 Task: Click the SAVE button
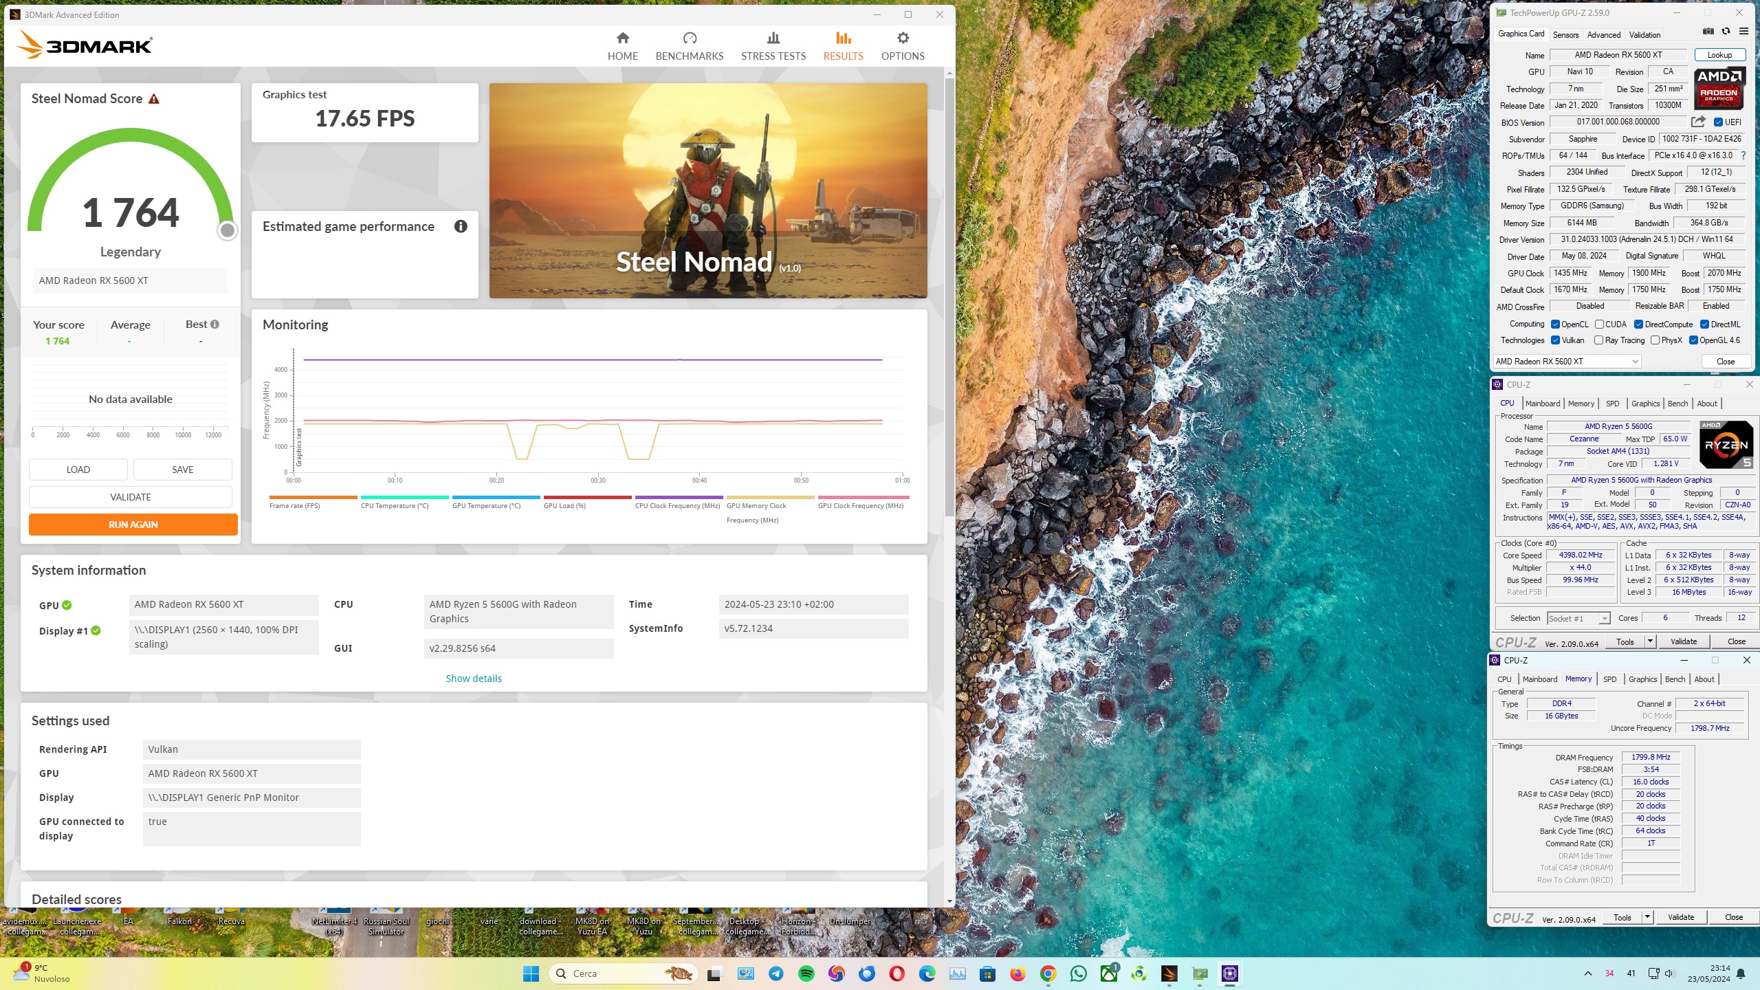tap(182, 470)
